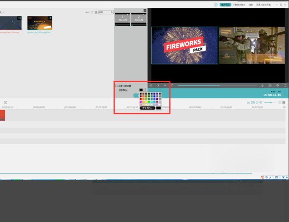Click the zoom in timeline plus icon
Image resolution: width=289 pixels, height=222 pixels.
[261, 103]
